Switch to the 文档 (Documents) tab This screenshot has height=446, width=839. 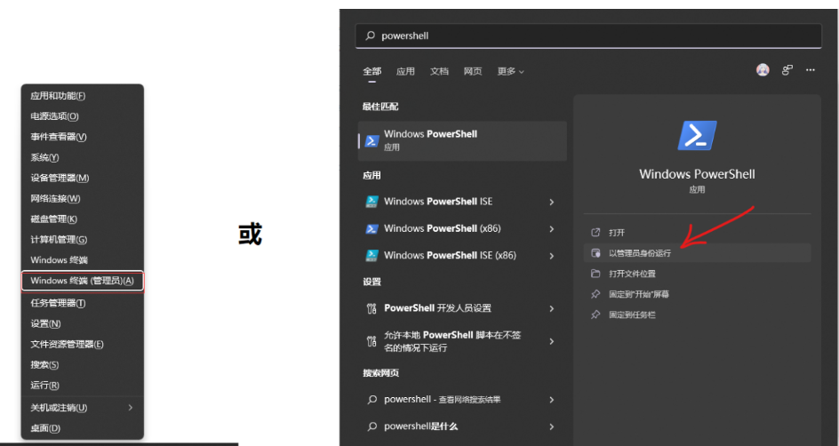coord(439,71)
